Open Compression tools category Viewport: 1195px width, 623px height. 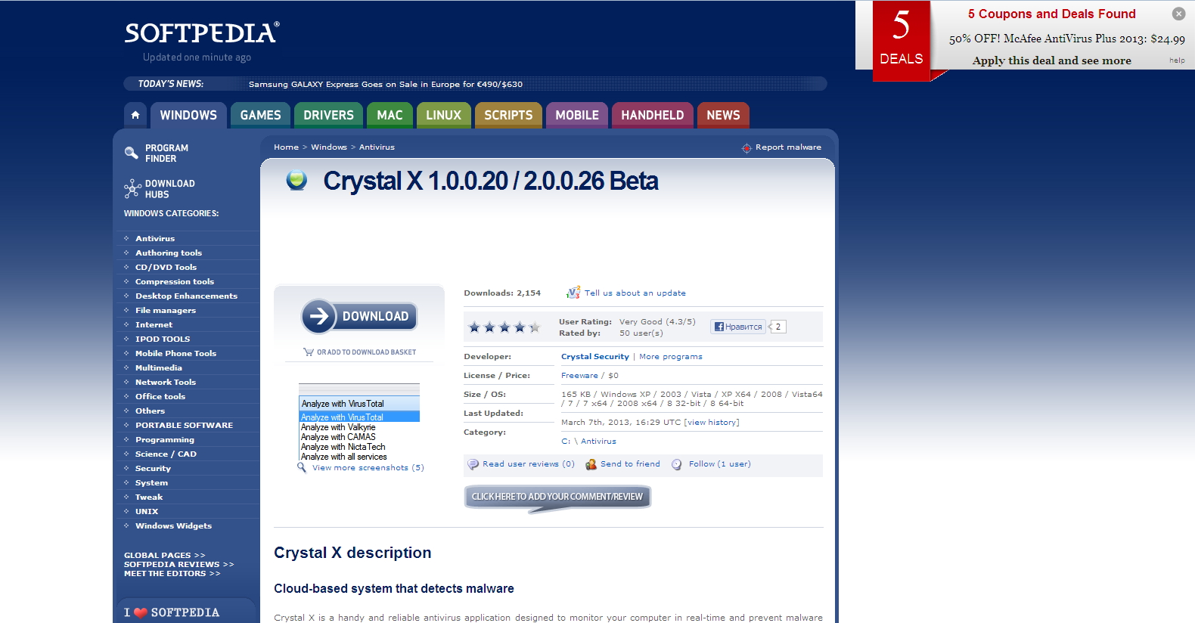tap(175, 282)
